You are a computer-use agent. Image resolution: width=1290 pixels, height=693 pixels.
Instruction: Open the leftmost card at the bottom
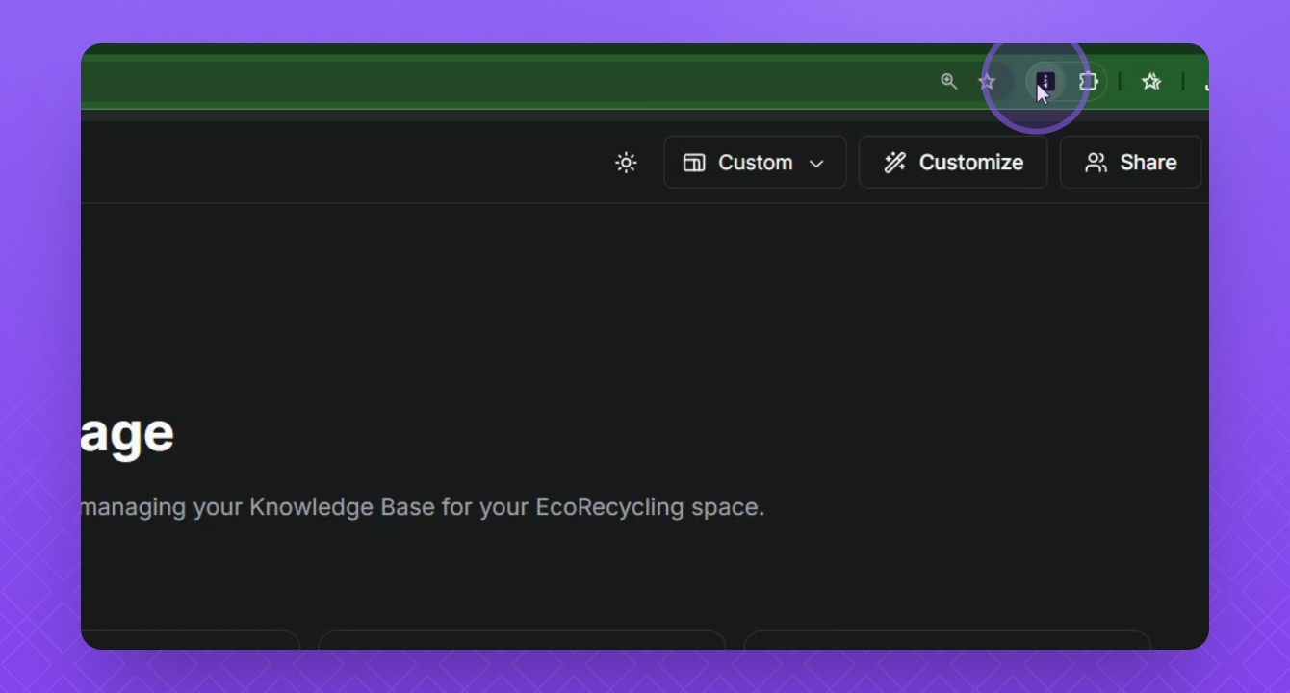point(193,640)
